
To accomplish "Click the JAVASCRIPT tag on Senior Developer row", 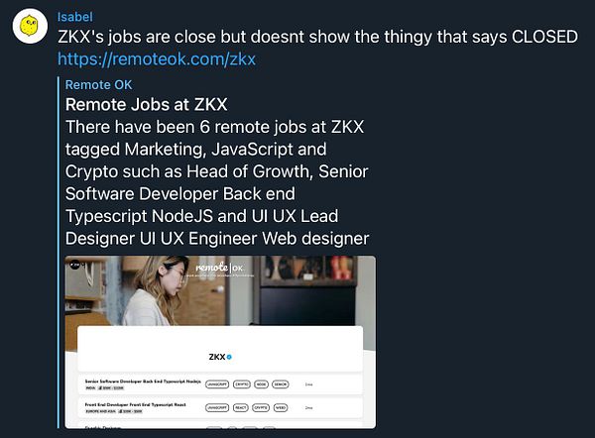I will click(217, 384).
